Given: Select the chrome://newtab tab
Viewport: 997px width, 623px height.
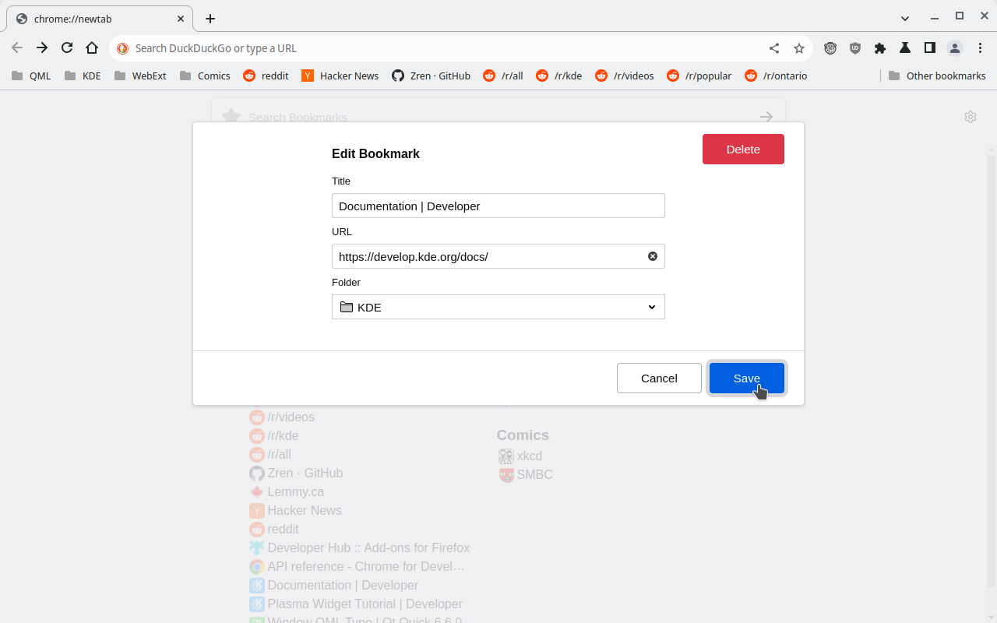Looking at the screenshot, I should click(93, 18).
